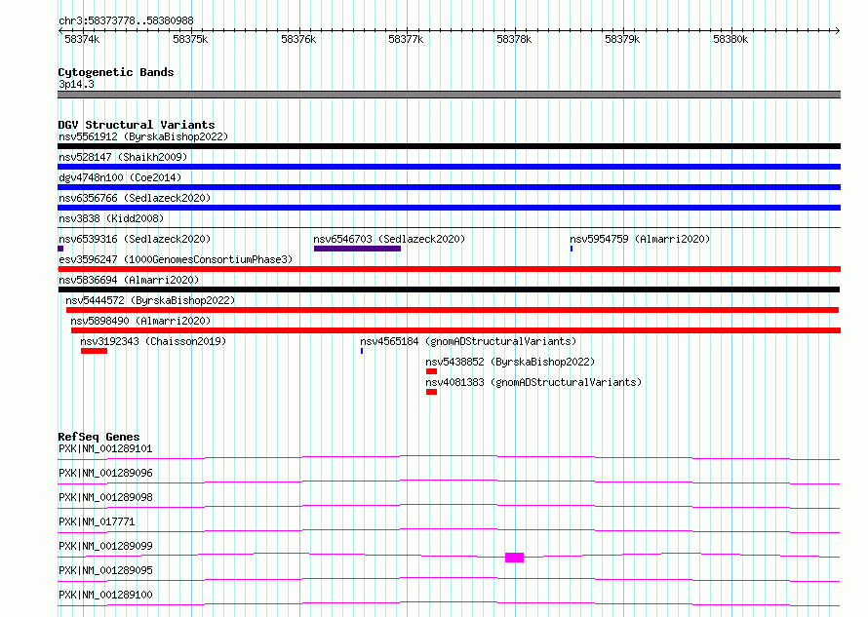Click the 58377k ruler position label
Screen dimensions: 868x617
(406, 39)
